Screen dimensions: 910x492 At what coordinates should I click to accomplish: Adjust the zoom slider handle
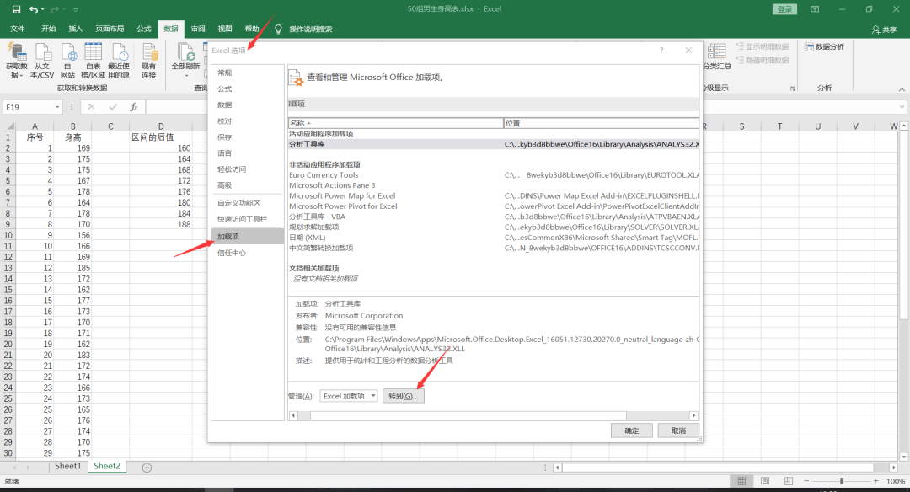click(841, 481)
